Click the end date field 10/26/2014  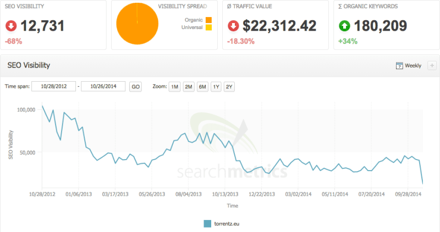[103, 87]
